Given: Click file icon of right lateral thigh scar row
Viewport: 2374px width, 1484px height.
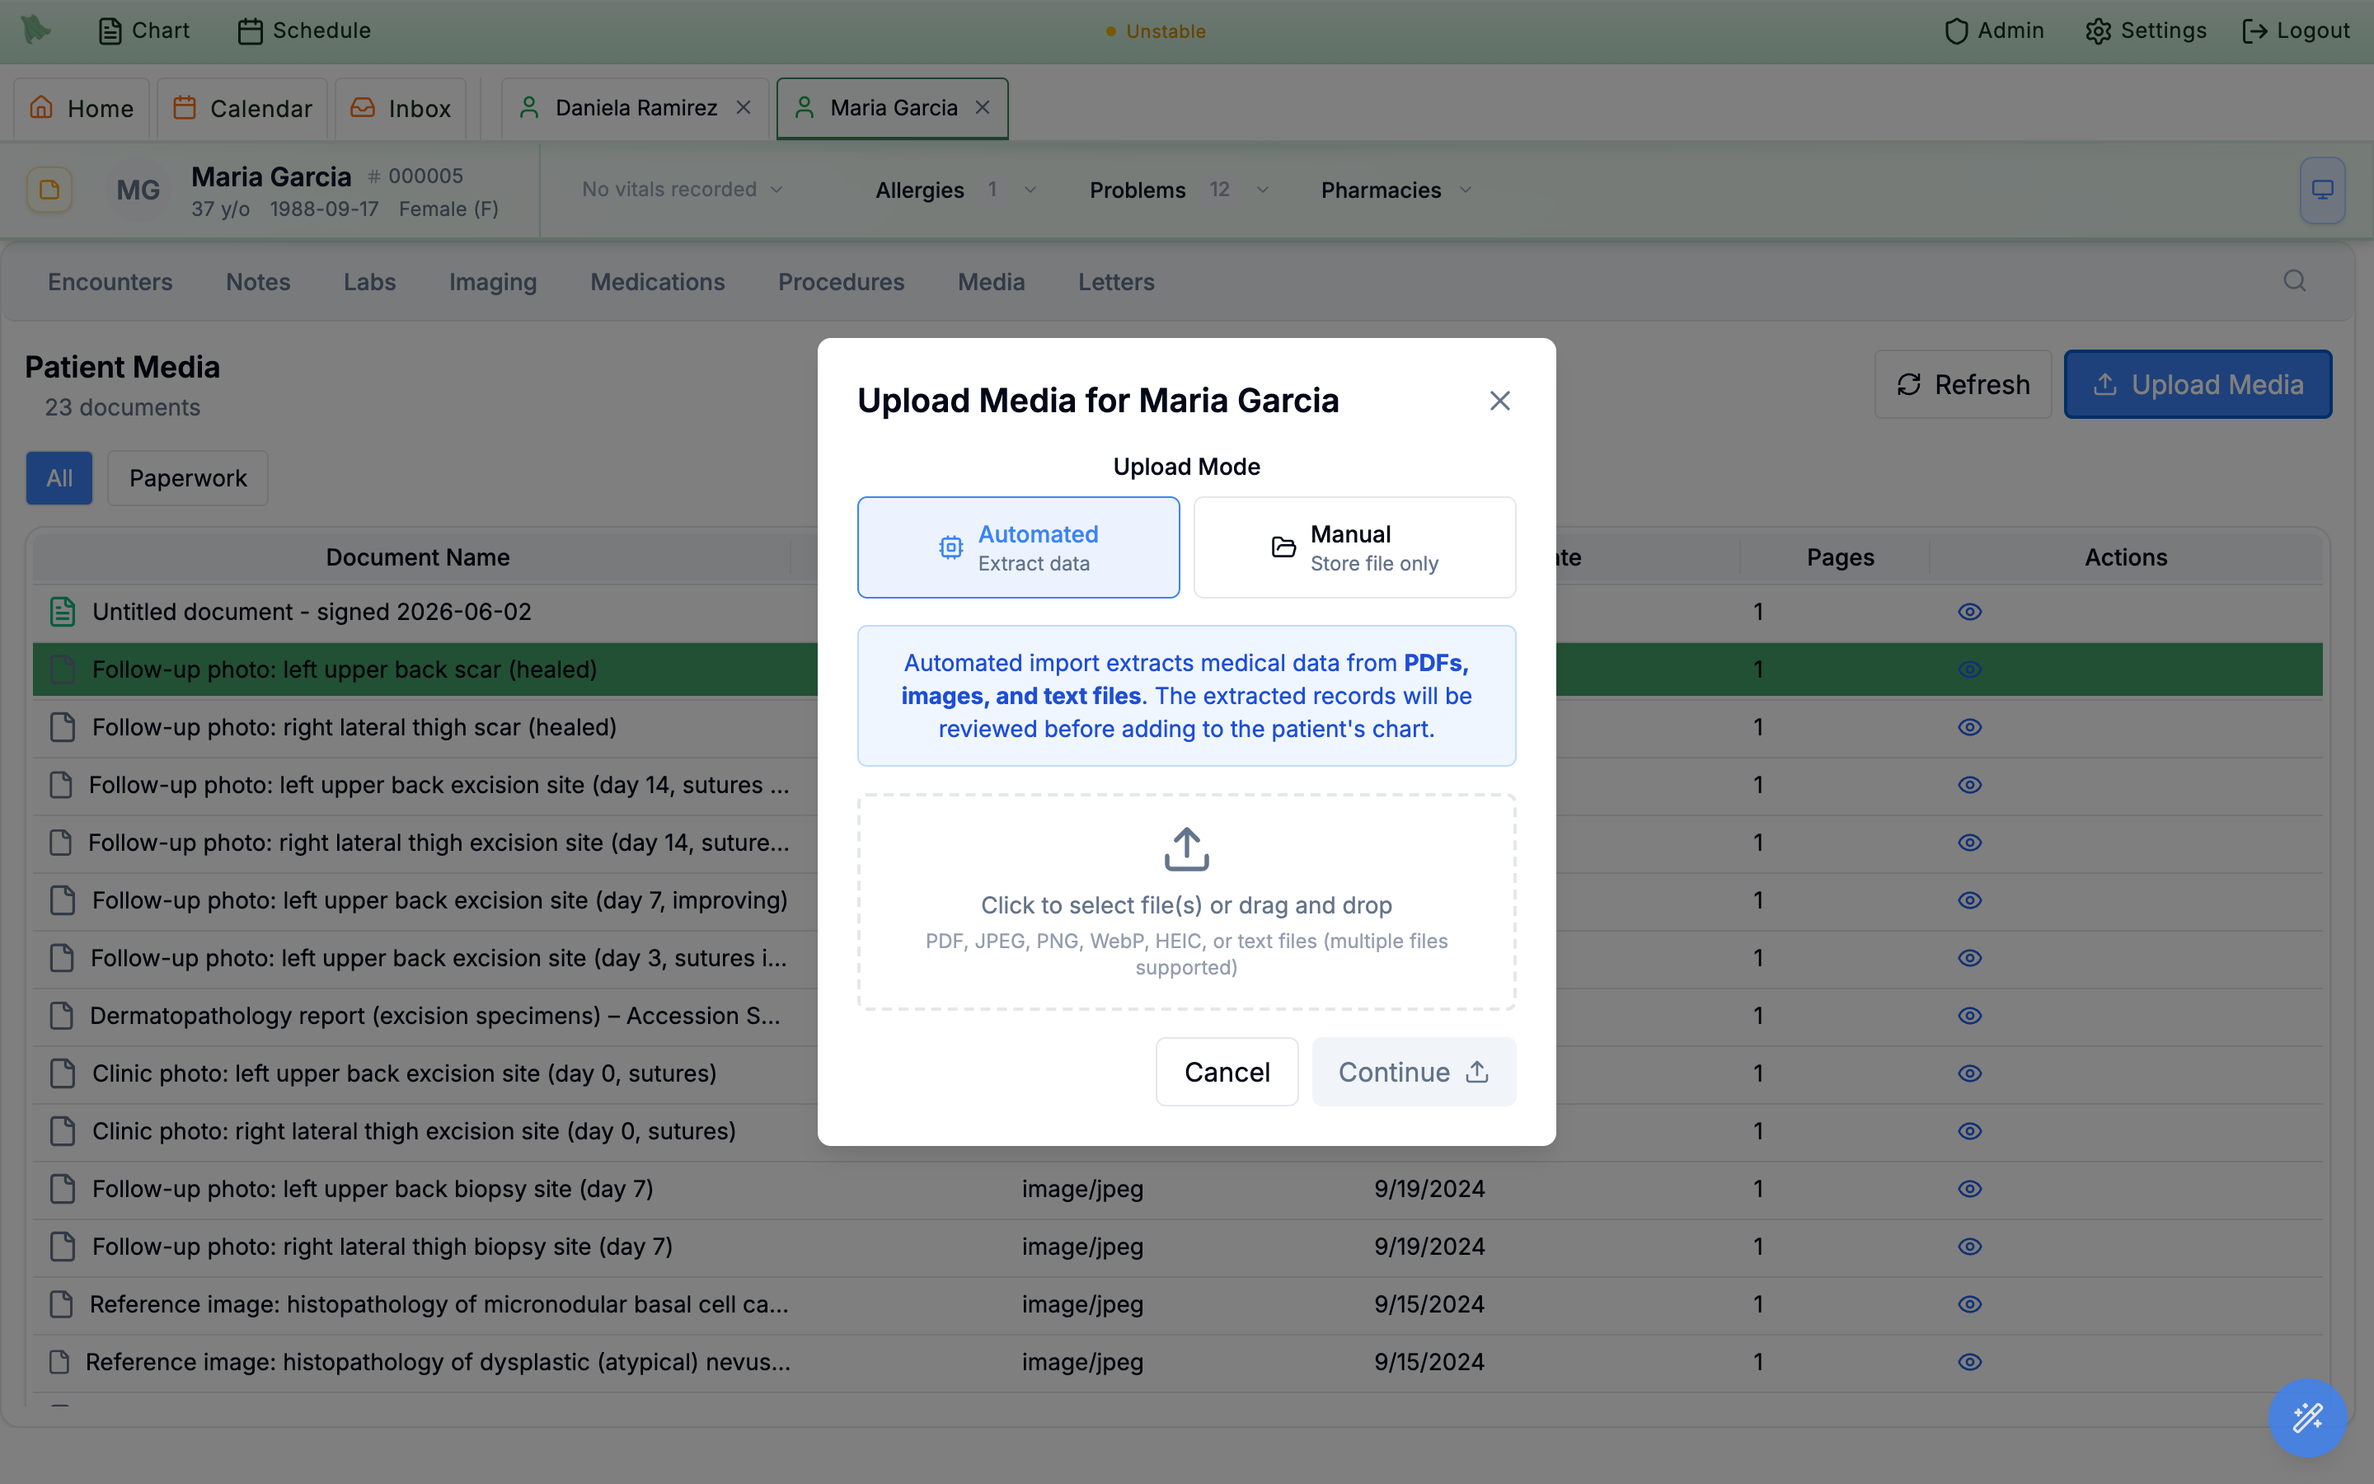Looking at the screenshot, I should 63,727.
